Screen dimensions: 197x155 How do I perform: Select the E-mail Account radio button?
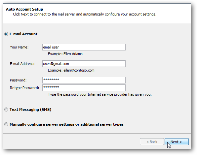(6, 34)
